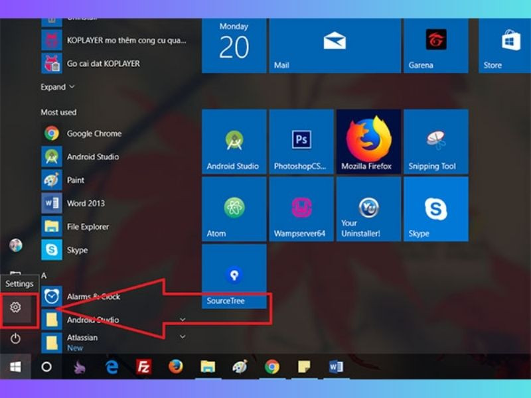Open Sticky Notes from the taskbar
Image resolution: width=531 pixels, height=398 pixels.
pyautogui.click(x=304, y=367)
